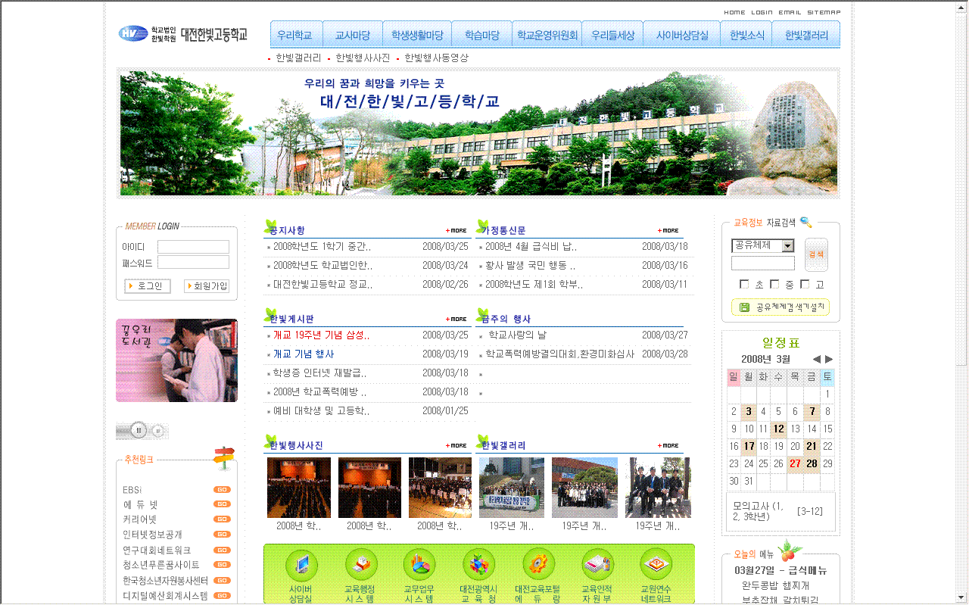Expand 공지사항 with its more link
Screen dimensions: 969x605
(456, 230)
